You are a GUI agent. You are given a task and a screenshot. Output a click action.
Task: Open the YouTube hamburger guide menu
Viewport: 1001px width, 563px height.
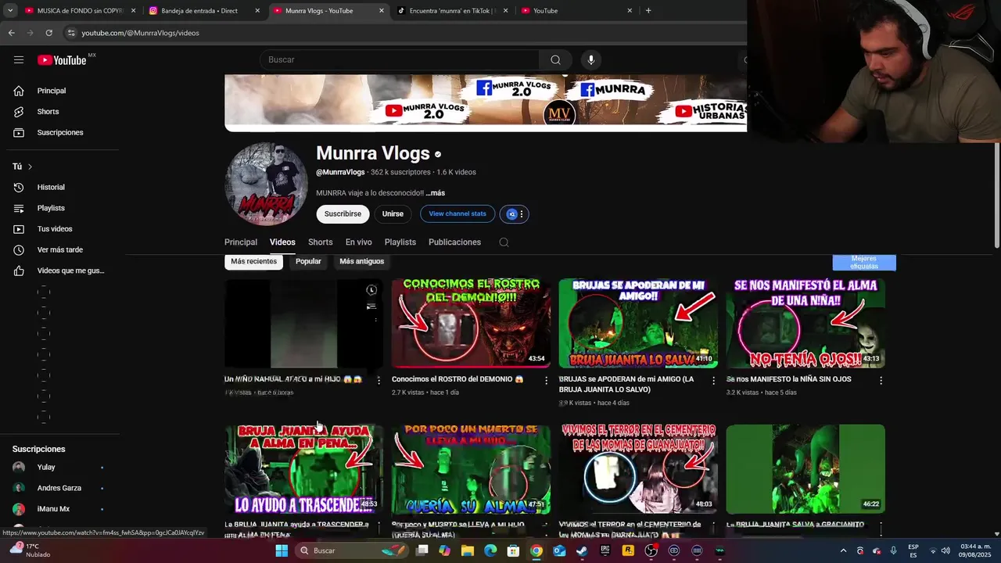(19, 60)
